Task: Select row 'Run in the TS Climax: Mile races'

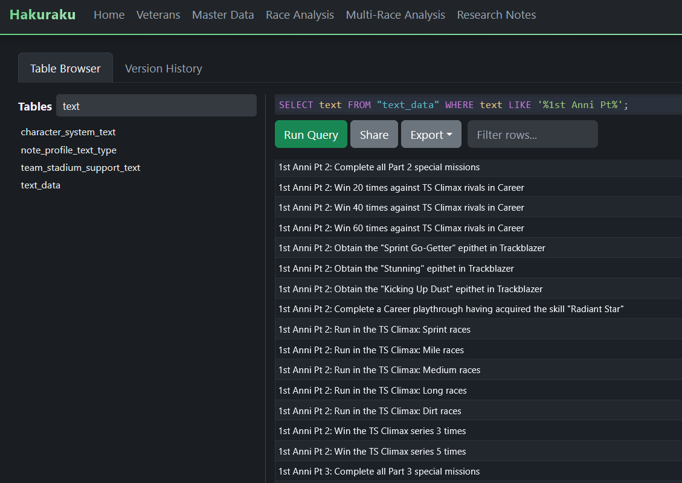Action: [478, 350]
